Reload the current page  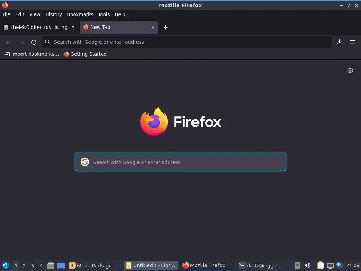pos(34,42)
